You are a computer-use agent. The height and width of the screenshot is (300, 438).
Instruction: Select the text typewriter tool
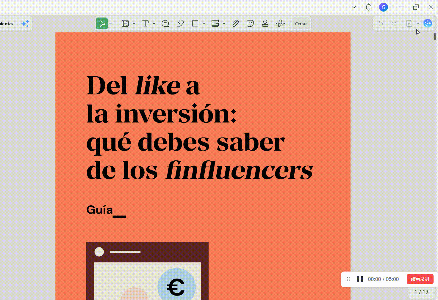click(145, 23)
